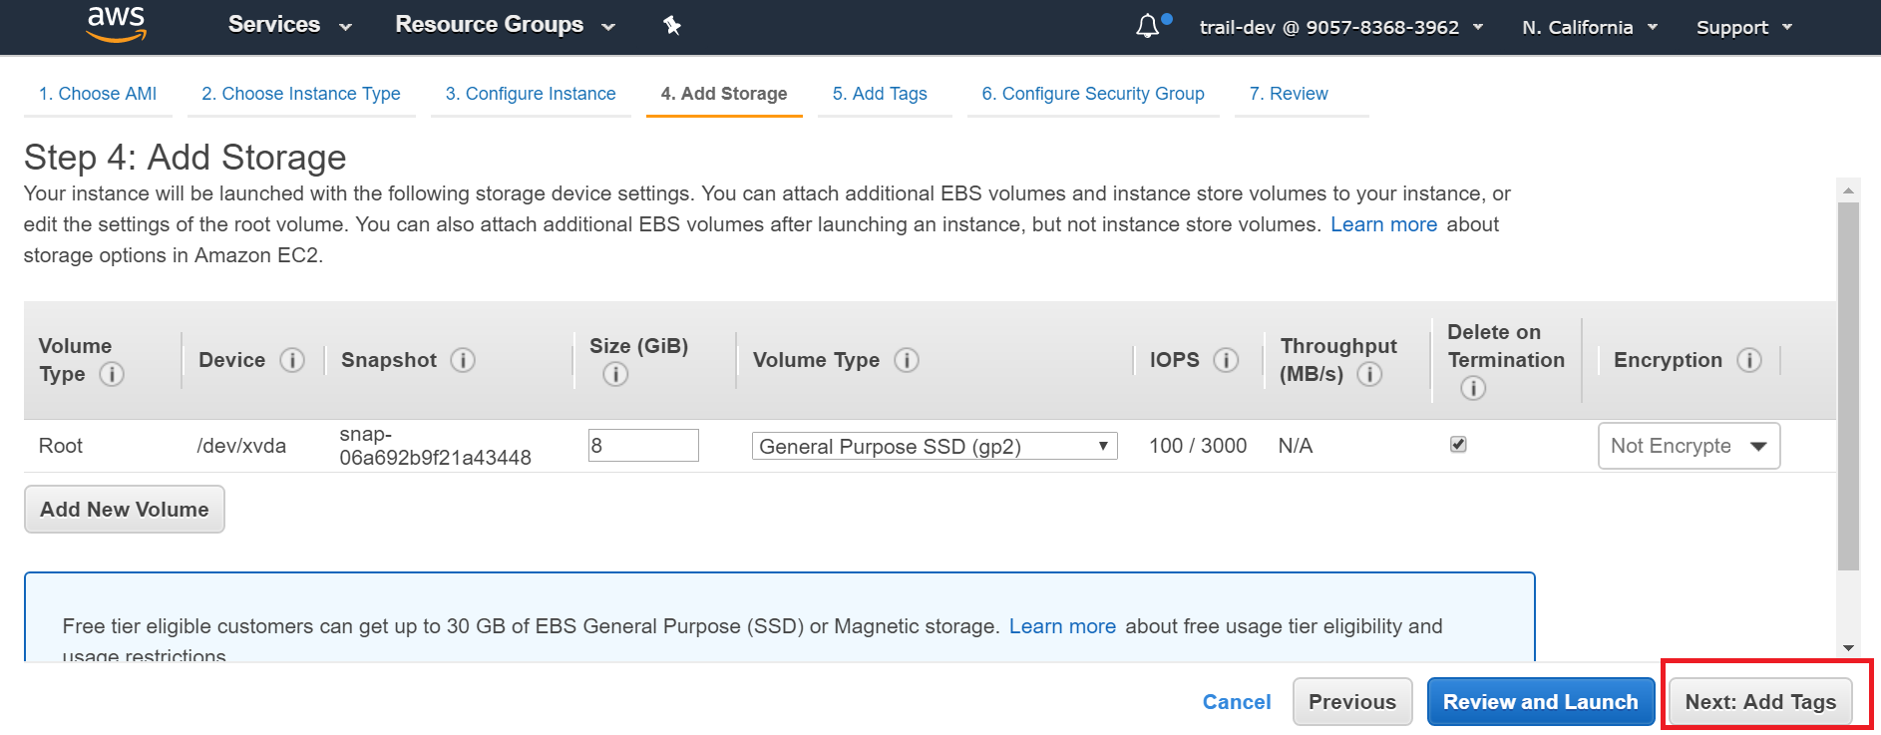
Task: Go to the 3. Configure Instance tab
Action: tap(531, 94)
